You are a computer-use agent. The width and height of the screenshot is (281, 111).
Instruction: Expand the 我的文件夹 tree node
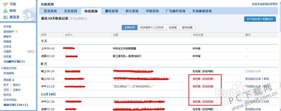(2, 68)
